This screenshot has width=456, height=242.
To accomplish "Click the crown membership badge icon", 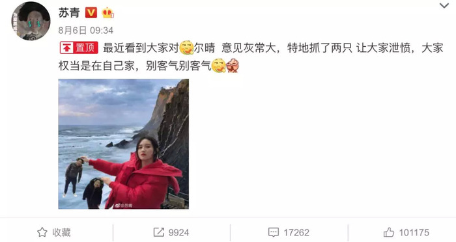I will [107, 13].
